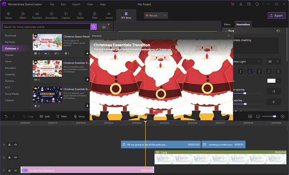Screen dimensions: 289x175
Task: Zoom in the timeline
Action: click(x=282, y=116)
